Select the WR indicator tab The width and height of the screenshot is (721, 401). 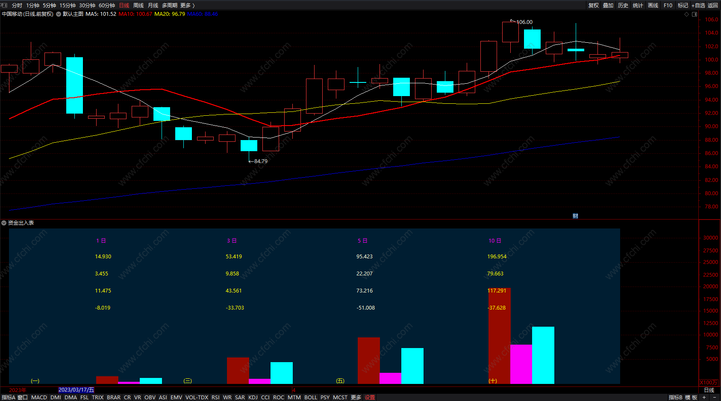[227, 398]
